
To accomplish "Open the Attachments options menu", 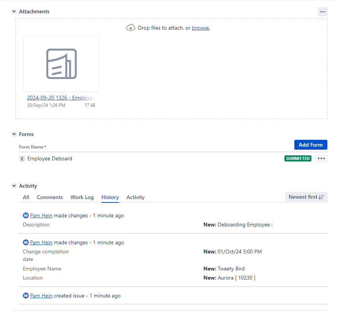I will coord(322,12).
